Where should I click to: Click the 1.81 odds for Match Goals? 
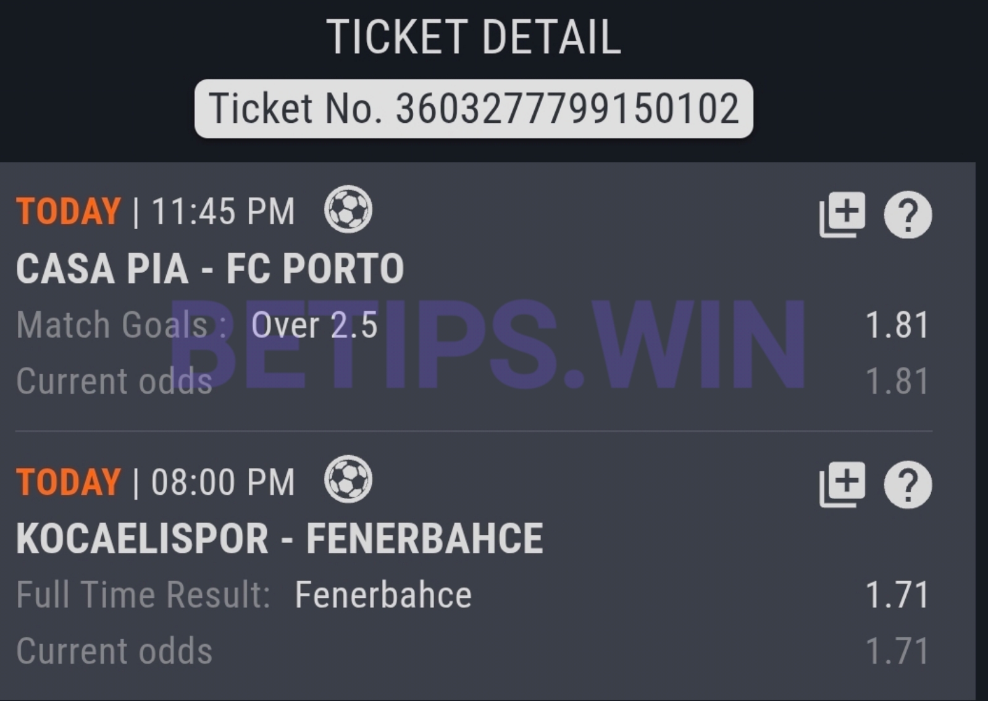897,325
